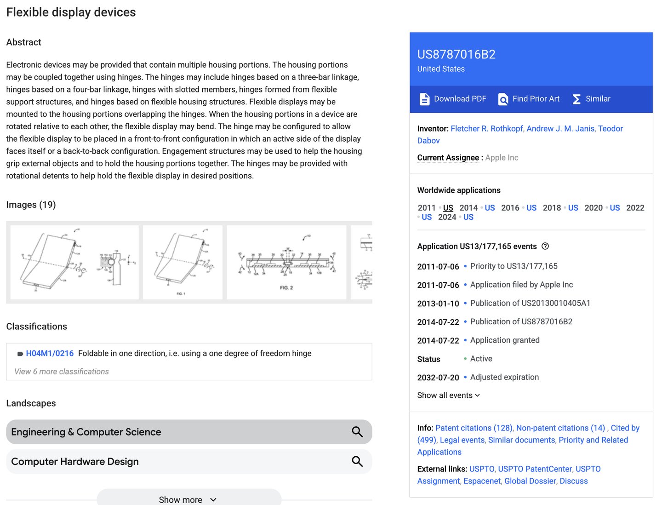The width and height of the screenshot is (662, 505).
Task: Open the USPTO PatentCenter link
Action: click(x=535, y=469)
